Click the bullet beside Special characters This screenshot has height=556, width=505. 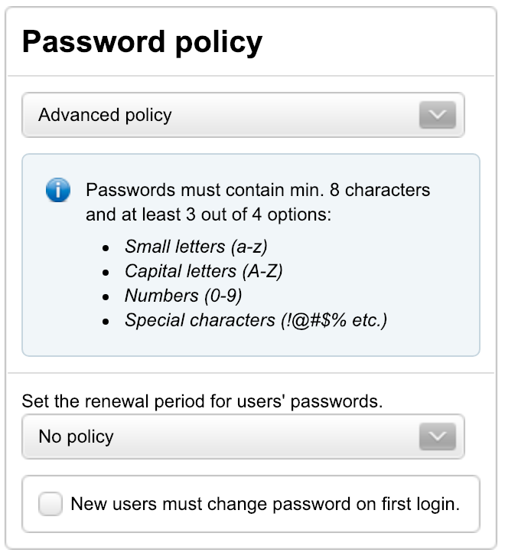106,321
